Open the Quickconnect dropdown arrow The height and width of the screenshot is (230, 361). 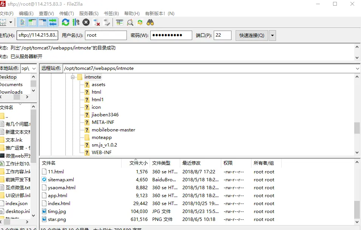click(272, 35)
